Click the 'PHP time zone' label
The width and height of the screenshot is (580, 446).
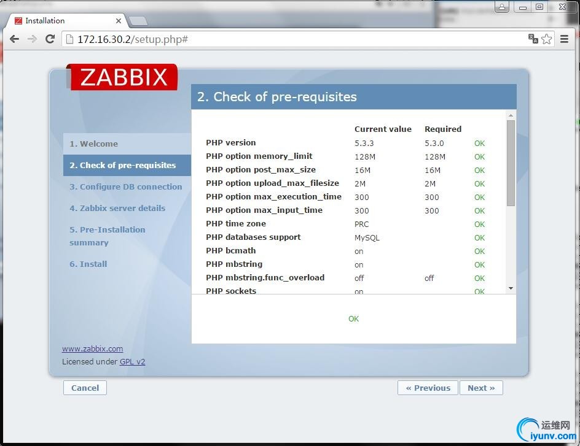tap(236, 224)
